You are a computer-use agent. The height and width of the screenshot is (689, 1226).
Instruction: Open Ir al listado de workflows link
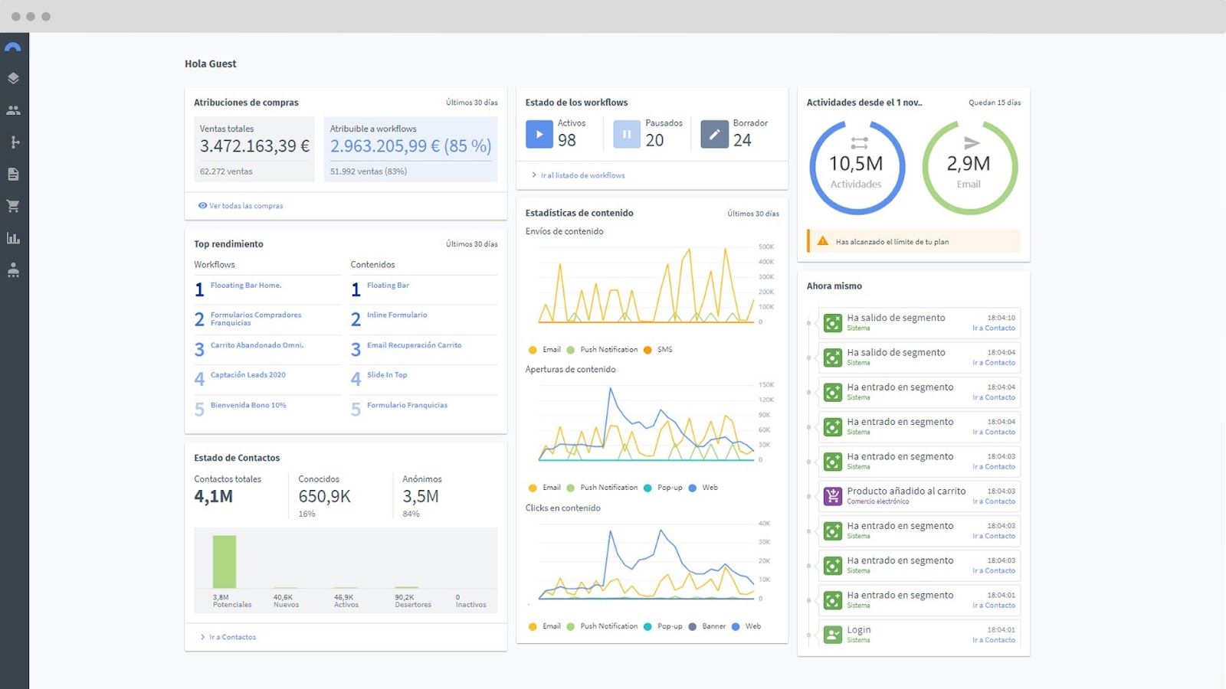point(579,175)
